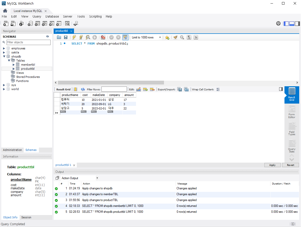Screen dimensions: 301x227
Task: Toggle wrap cell content icon
Action: pos(218,89)
